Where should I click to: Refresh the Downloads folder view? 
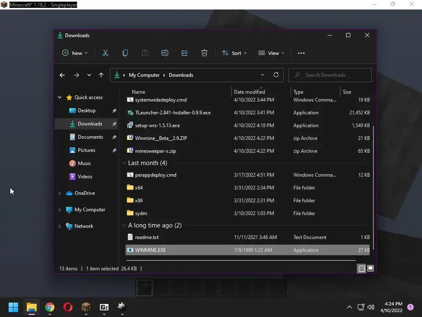pos(276,75)
